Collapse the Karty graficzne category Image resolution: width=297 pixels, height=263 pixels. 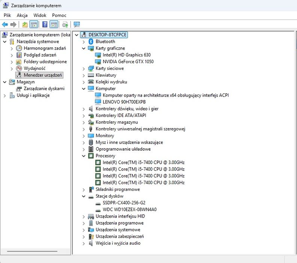tap(84, 48)
